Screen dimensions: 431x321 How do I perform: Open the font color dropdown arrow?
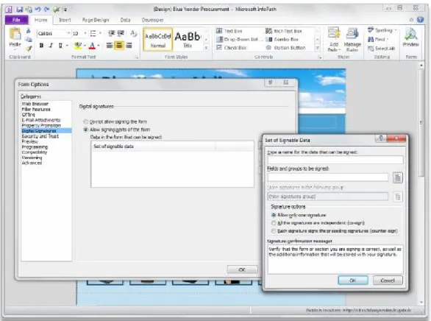99,46
